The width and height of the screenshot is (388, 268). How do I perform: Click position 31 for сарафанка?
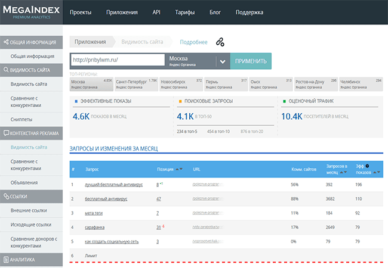159,228
